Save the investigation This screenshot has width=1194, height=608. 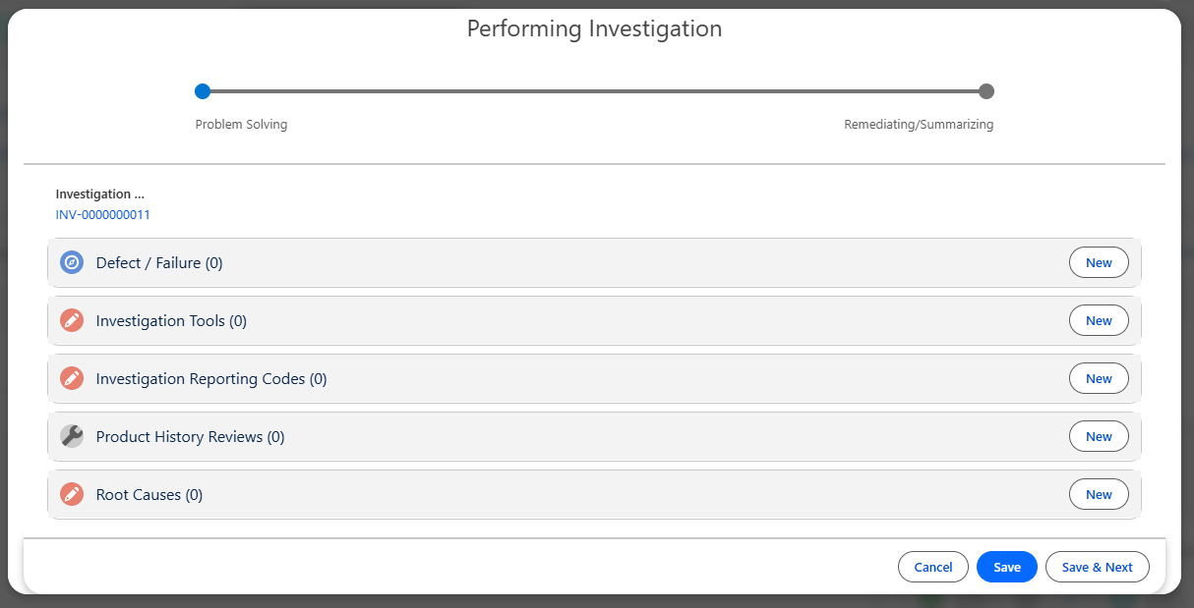1006,567
